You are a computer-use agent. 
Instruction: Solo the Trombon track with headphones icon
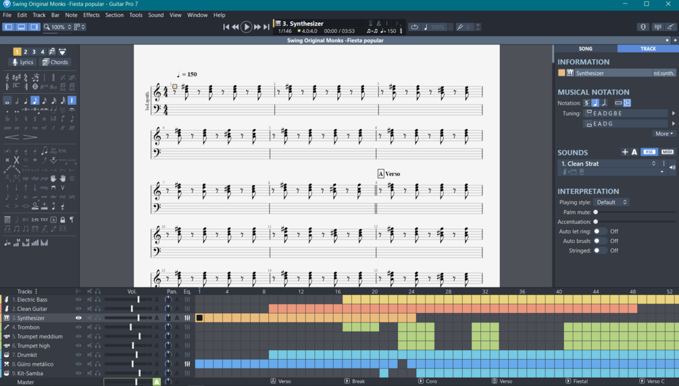pyautogui.click(x=98, y=327)
